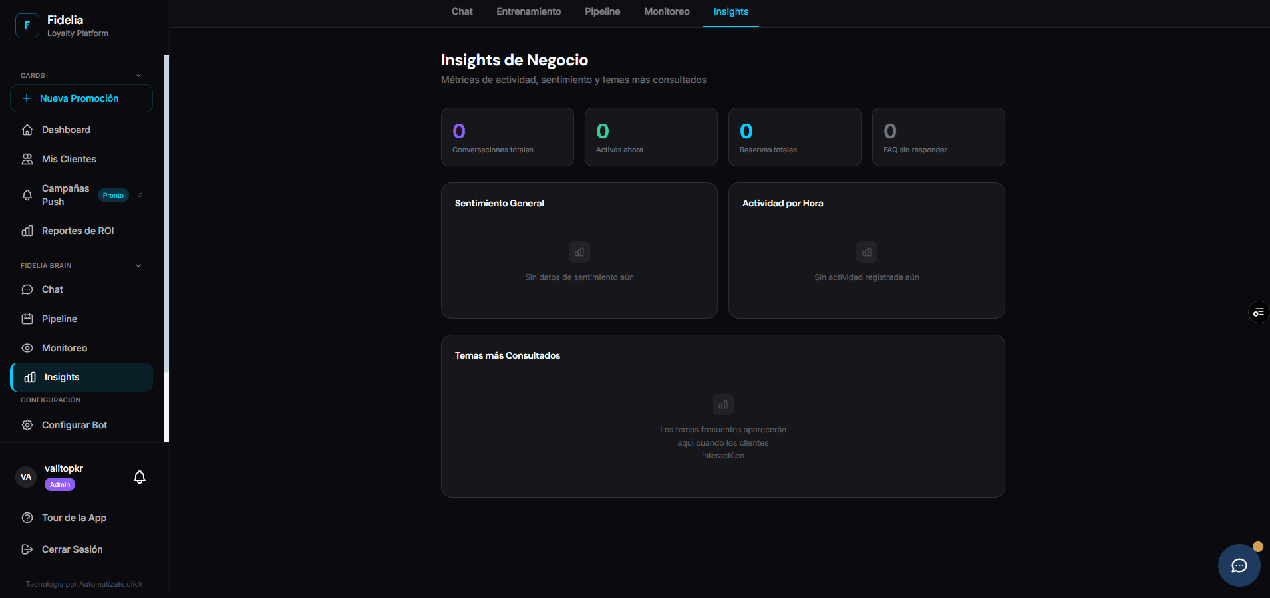This screenshot has height=598, width=1270.
Task: Open Dashboard from the home icon
Action: pos(27,130)
